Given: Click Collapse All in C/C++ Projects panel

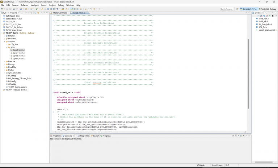Looking at the screenshot, I should click(x=35, y=13).
